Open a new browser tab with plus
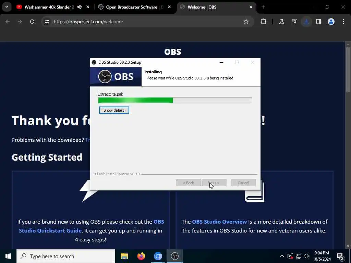The width and height of the screenshot is (351, 263). point(263,7)
